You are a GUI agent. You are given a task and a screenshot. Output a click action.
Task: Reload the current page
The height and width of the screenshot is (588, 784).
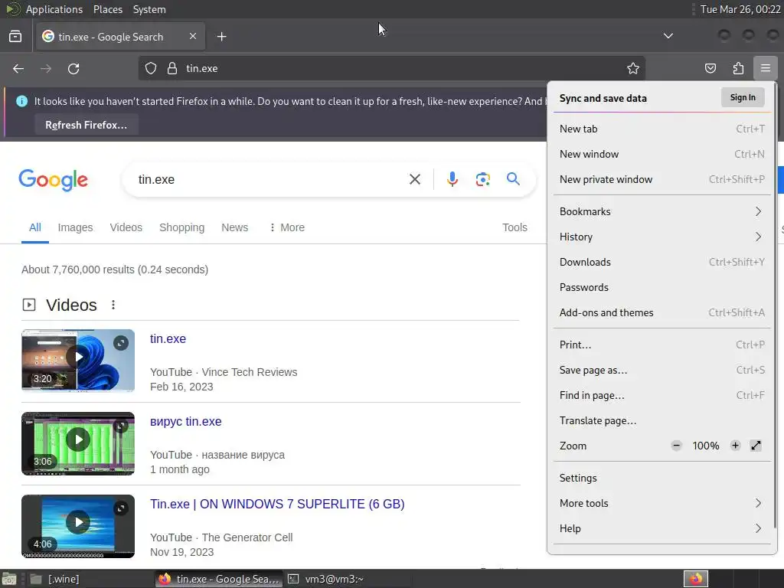click(73, 68)
